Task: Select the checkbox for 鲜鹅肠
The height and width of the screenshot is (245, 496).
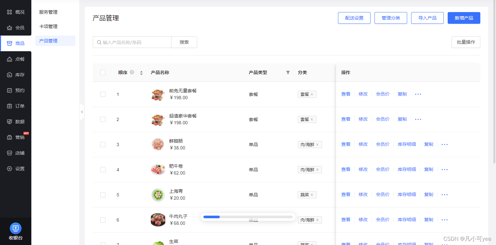Action: [x=103, y=145]
